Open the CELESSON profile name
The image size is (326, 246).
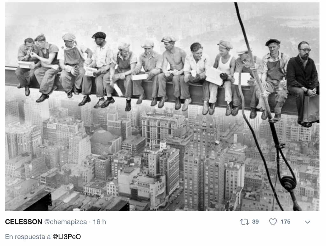(x=24, y=222)
